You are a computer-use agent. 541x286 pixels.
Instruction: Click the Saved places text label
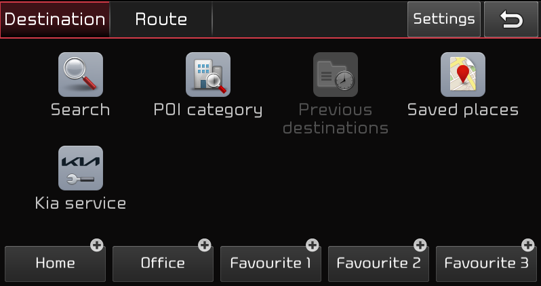(462, 110)
